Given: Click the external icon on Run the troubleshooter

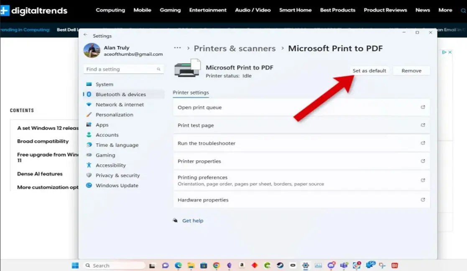Looking at the screenshot, I should point(423,143).
